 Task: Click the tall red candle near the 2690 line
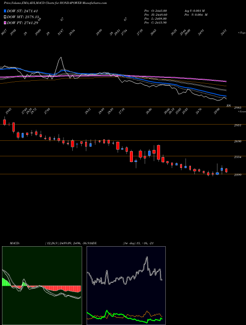coord(158,152)
